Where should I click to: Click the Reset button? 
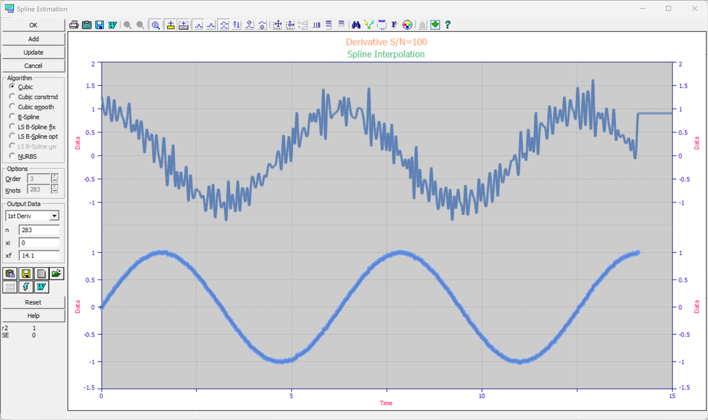click(x=33, y=302)
